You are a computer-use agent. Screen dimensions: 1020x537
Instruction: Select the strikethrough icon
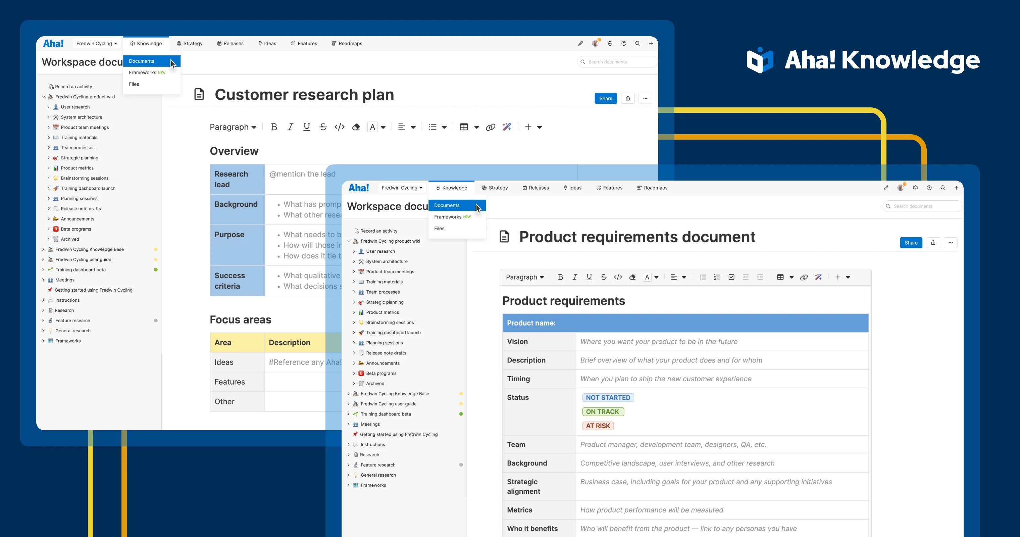tap(323, 127)
